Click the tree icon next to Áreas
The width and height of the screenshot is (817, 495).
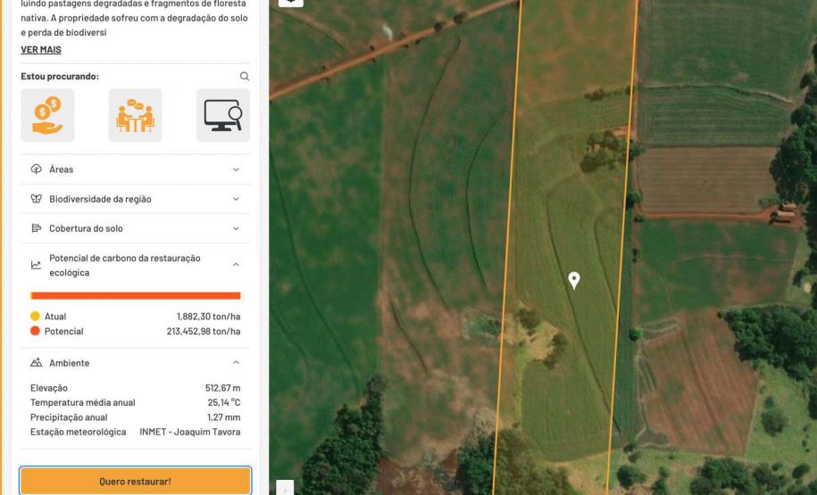coord(36,169)
